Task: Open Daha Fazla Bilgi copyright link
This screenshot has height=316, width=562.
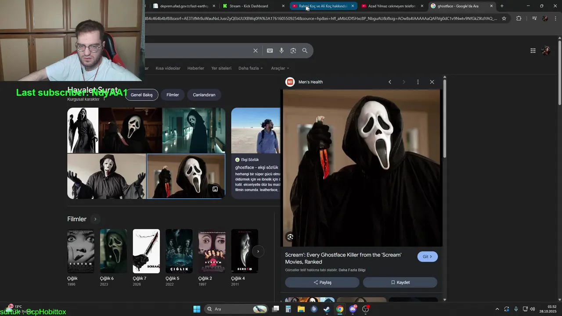Action: click(352, 270)
